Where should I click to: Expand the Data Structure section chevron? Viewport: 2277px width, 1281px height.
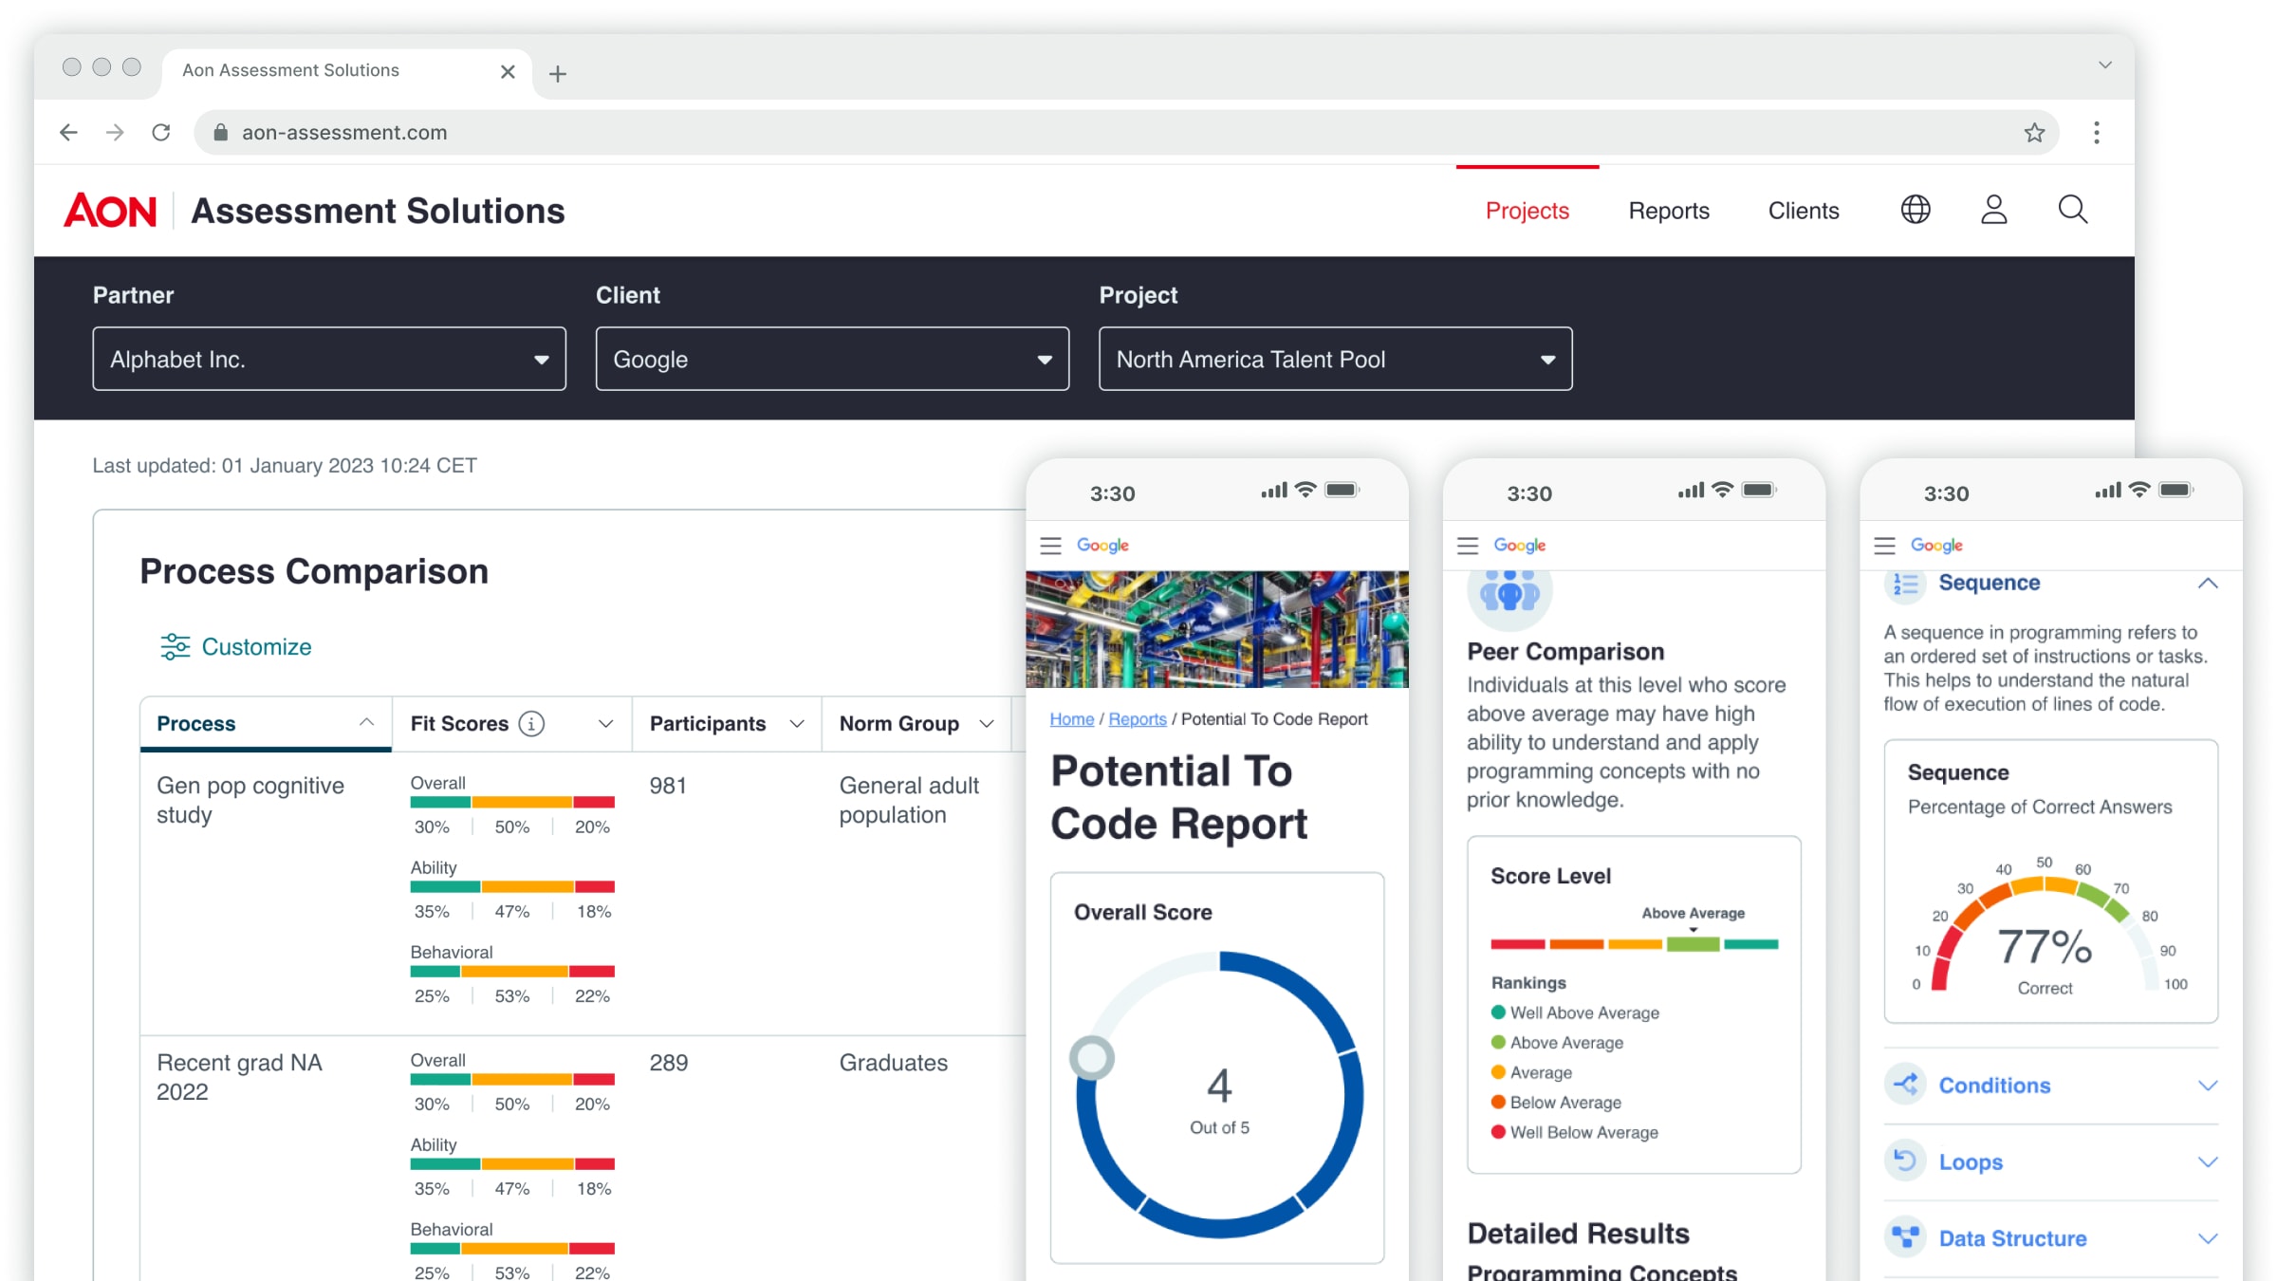pos(2208,1239)
